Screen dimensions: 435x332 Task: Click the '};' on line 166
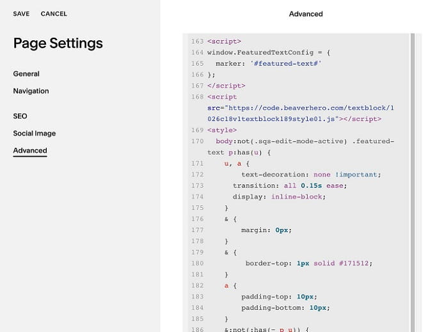[211, 75]
